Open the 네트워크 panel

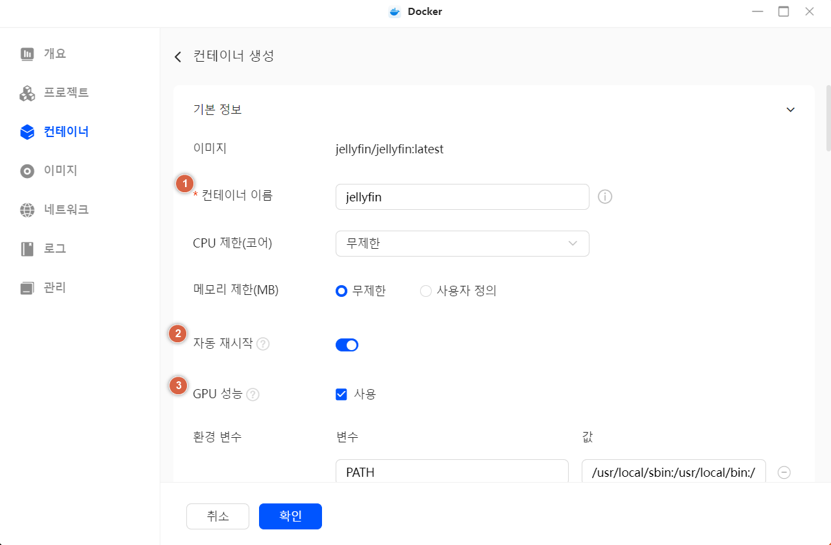pos(27,209)
